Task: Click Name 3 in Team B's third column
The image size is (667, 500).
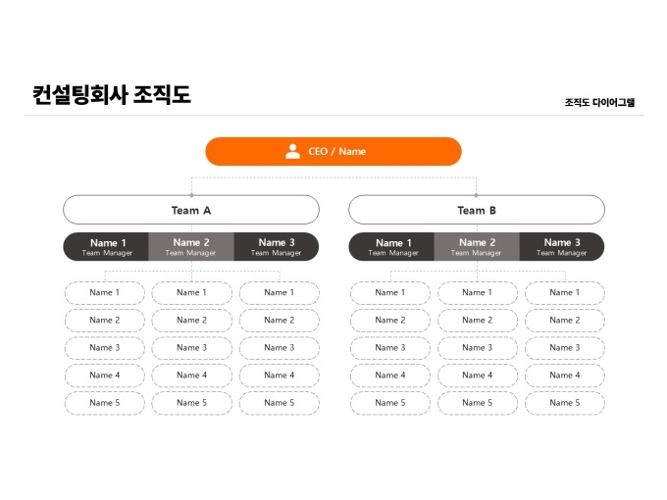Action: 564,348
